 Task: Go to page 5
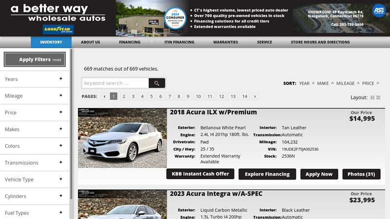[151, 96]
